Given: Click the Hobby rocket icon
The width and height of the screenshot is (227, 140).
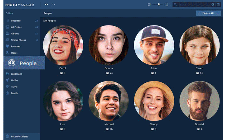Looking at the screenshot, I should tap(7, 80).
